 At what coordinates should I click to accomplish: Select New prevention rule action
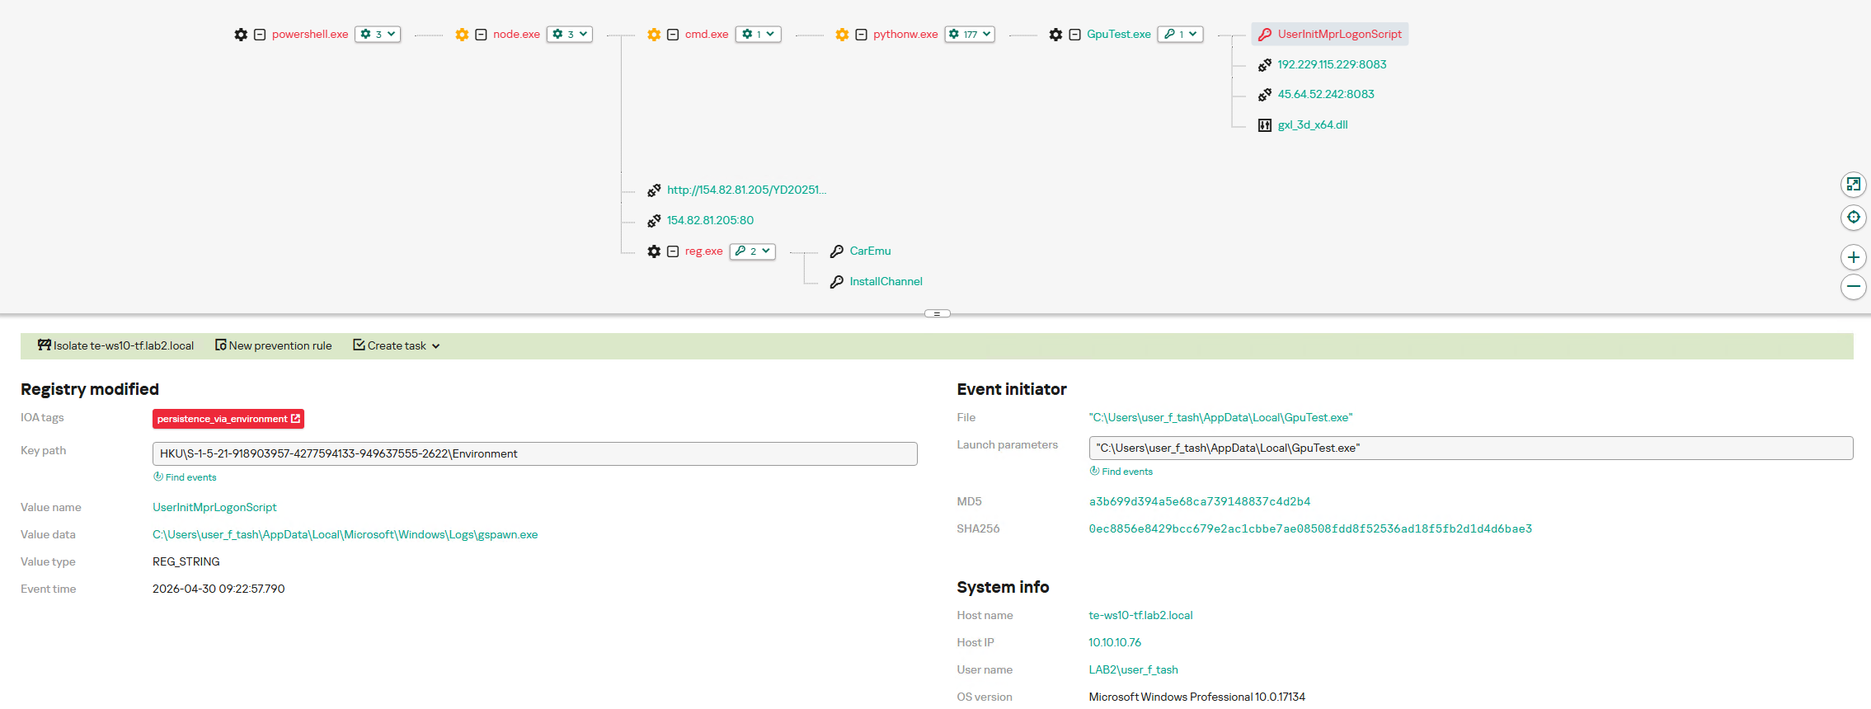point(274,346)
